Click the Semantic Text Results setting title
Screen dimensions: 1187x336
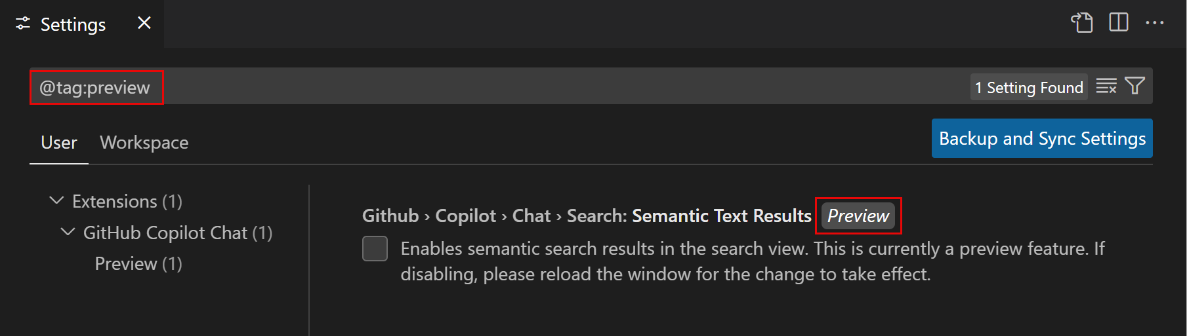721,215
